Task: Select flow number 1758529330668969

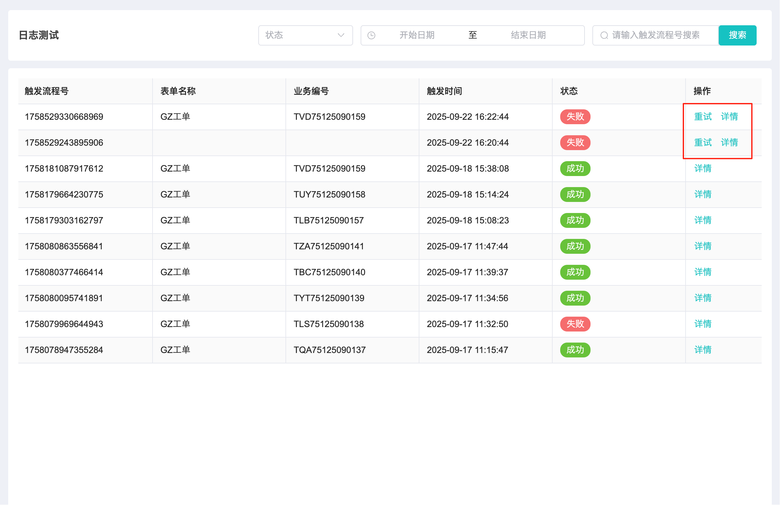Action: coord(64,117)
